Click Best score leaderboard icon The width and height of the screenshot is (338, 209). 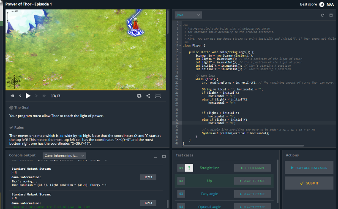322,4
